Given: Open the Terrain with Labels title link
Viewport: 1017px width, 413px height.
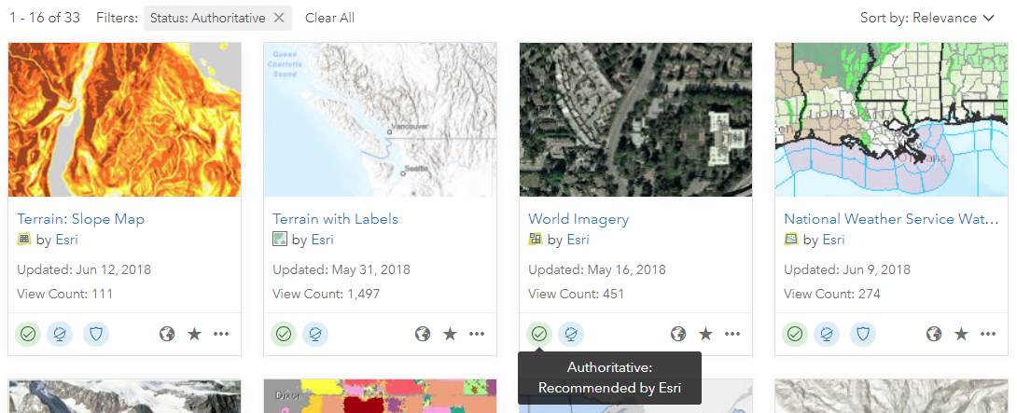Looking at the screenshot, I should [335, 219].
